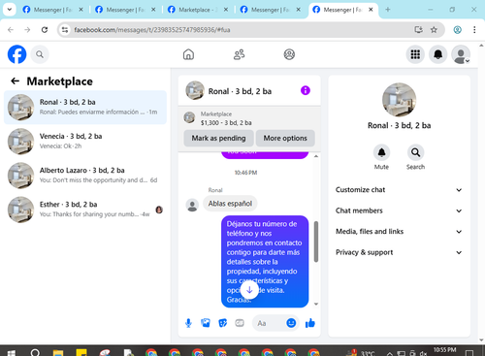Image resolution: width=485 pixels, height=356 pixels.
Task: Open File Explorer from the taskbar
Action: pos(58,352)
